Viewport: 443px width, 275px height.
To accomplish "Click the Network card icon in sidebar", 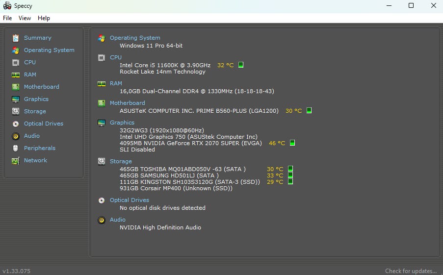I will (16, 161).
